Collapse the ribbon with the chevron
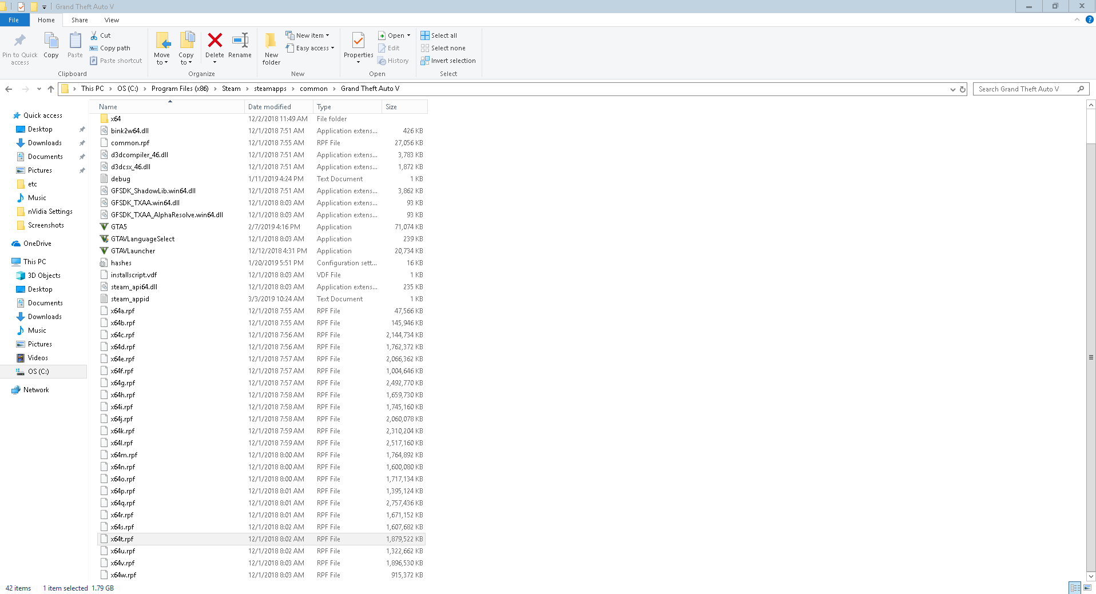Image resolution: width=1096 pixels, height=594 pixels. coord(1077,20)
